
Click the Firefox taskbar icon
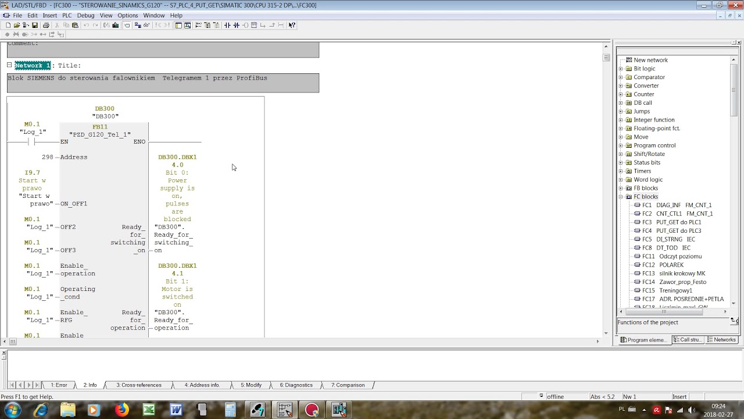click(x=121, y=410)
